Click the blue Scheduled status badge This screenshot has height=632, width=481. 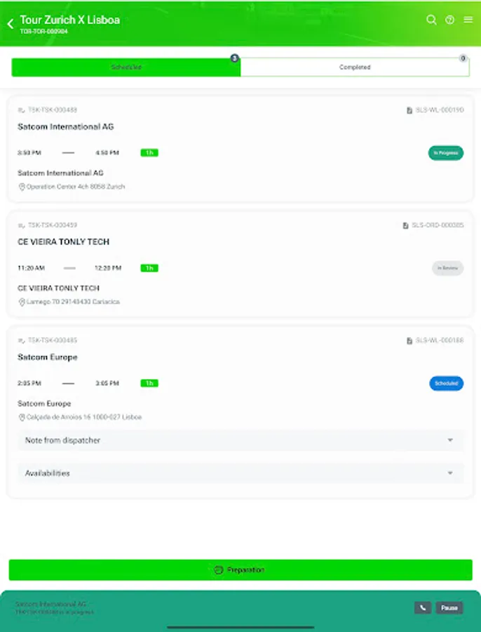tap(446, 383)
